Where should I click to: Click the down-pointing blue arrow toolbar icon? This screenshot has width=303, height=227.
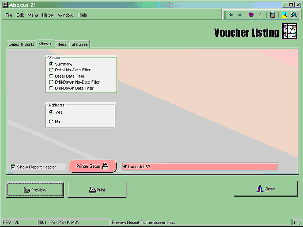point(240,15)
